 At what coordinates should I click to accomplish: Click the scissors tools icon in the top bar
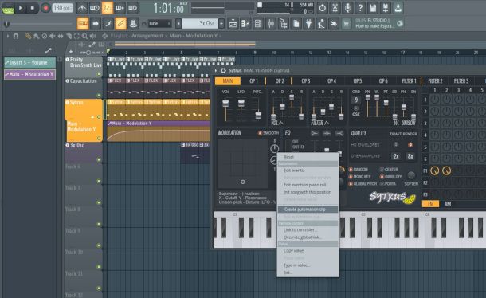(x=335, y=8)
